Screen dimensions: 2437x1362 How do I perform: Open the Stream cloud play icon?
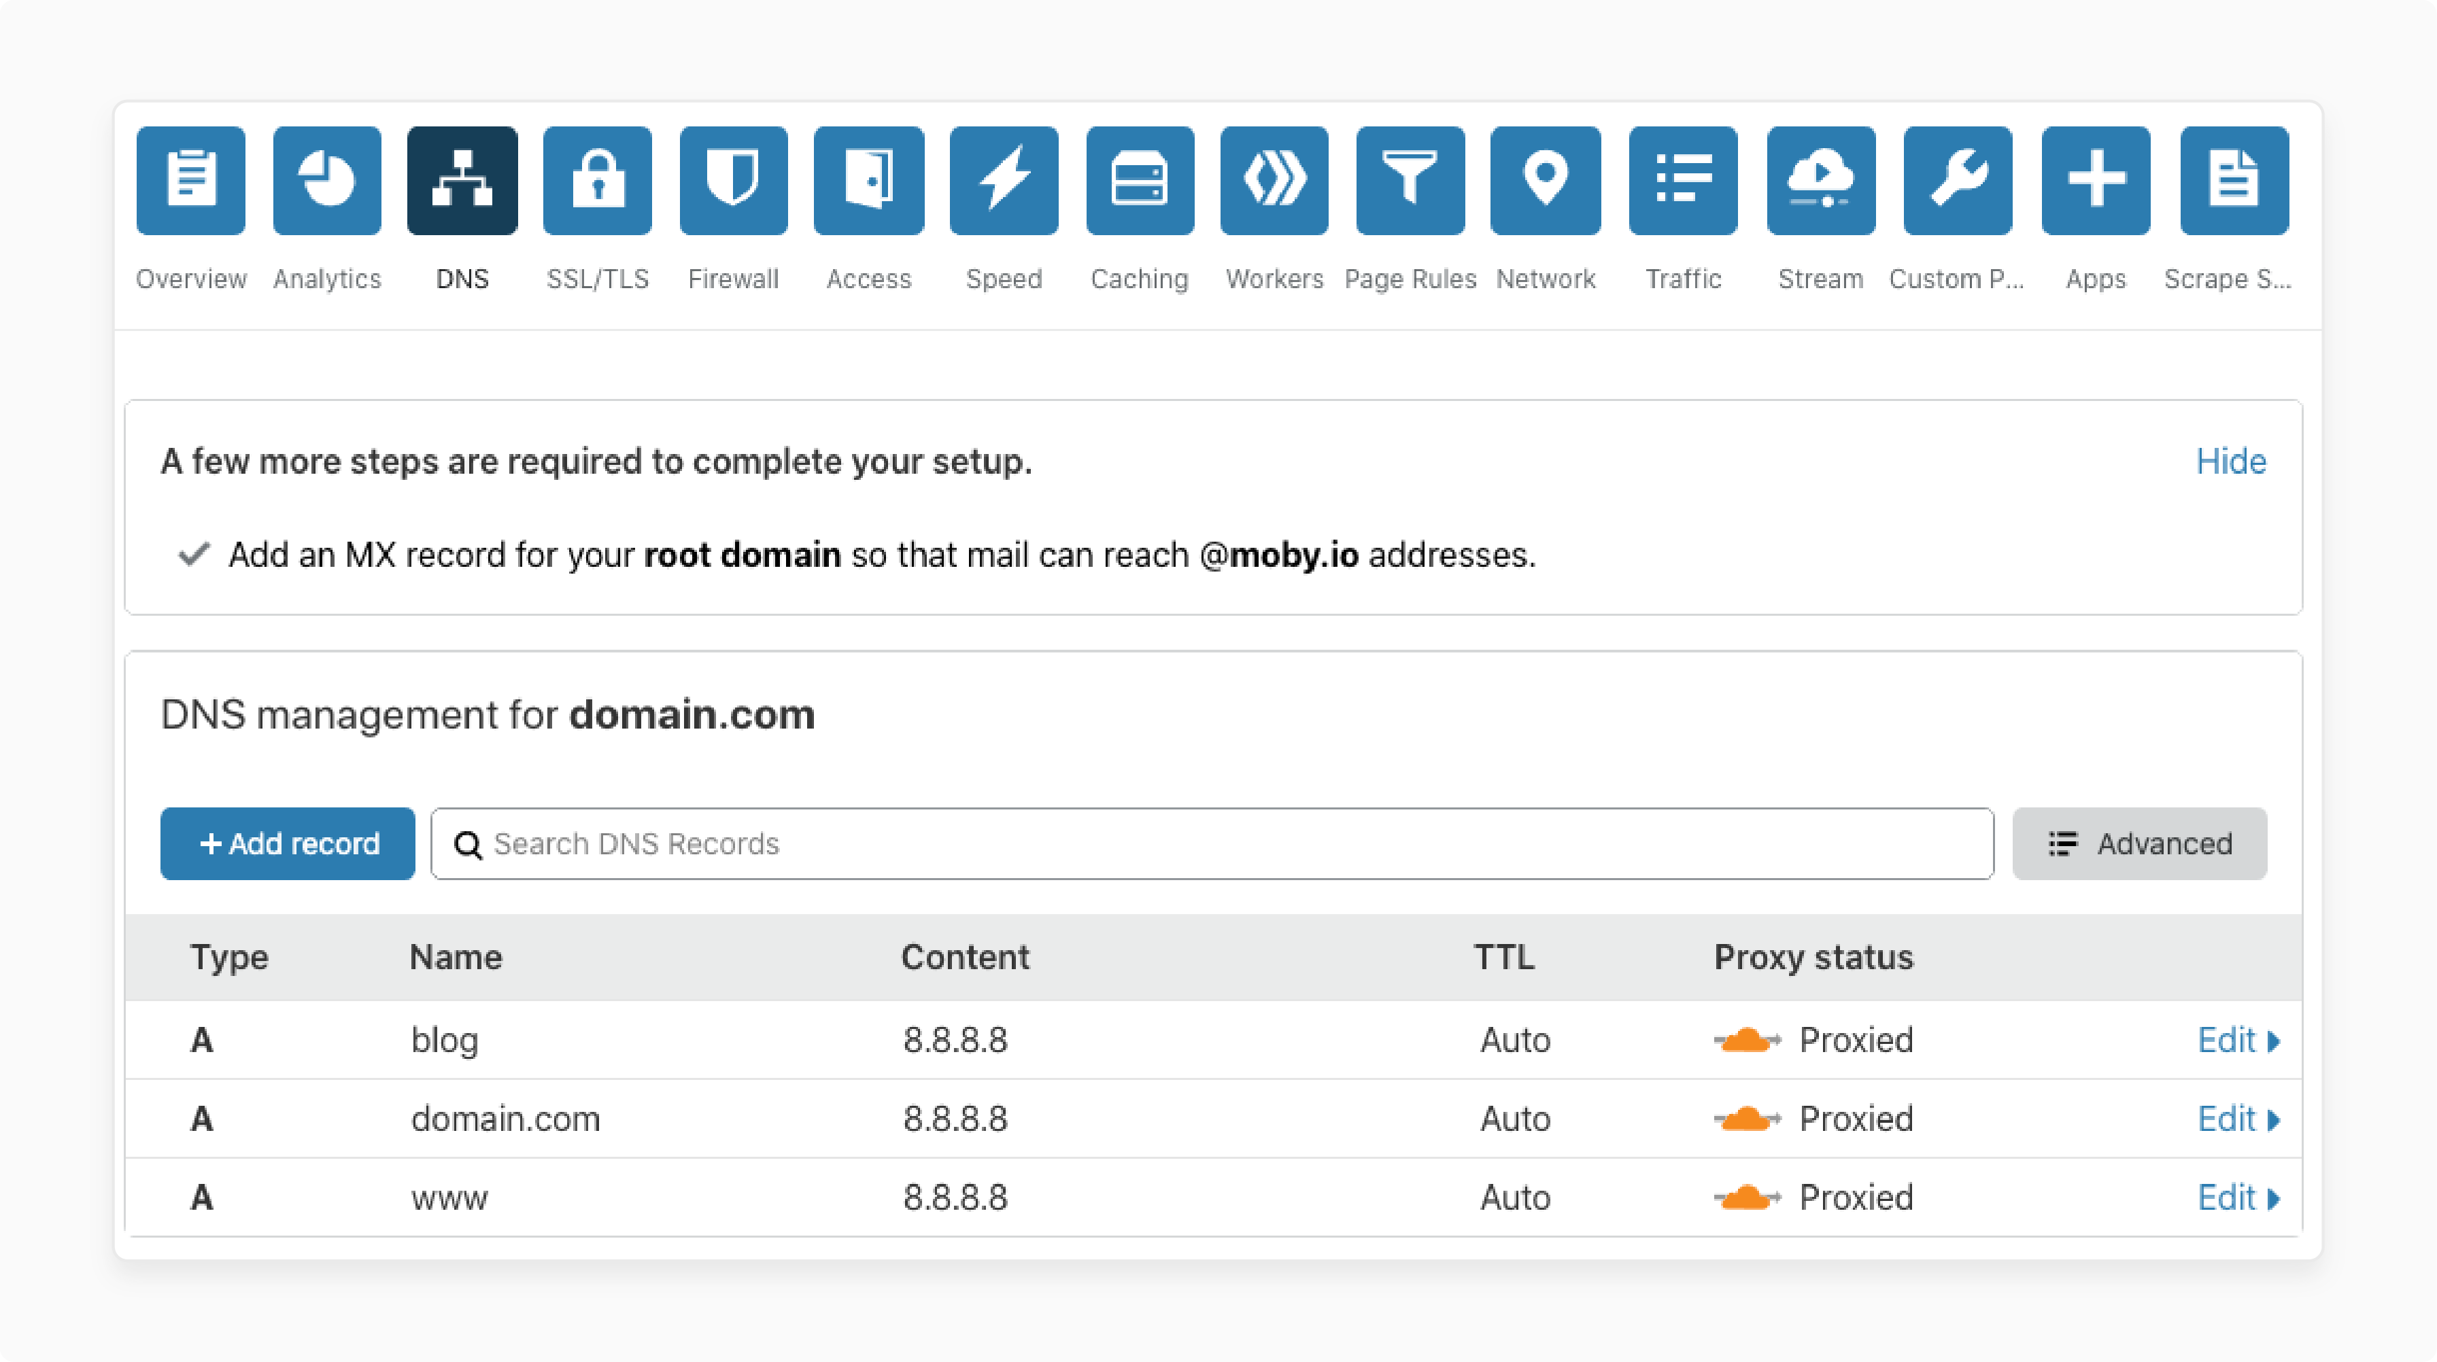pos(1821,179)
